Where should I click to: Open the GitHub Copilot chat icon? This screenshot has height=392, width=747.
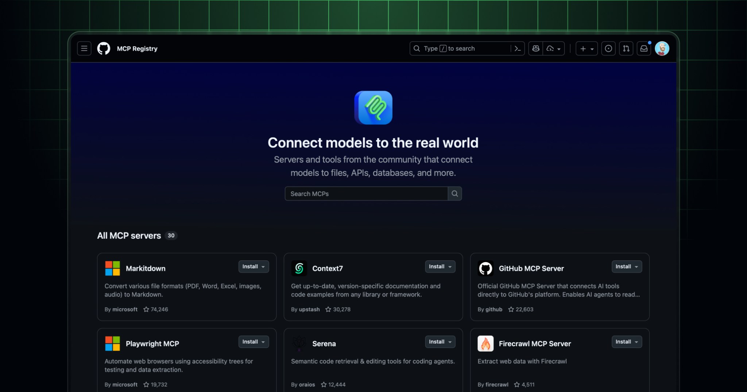coord(535,48)
